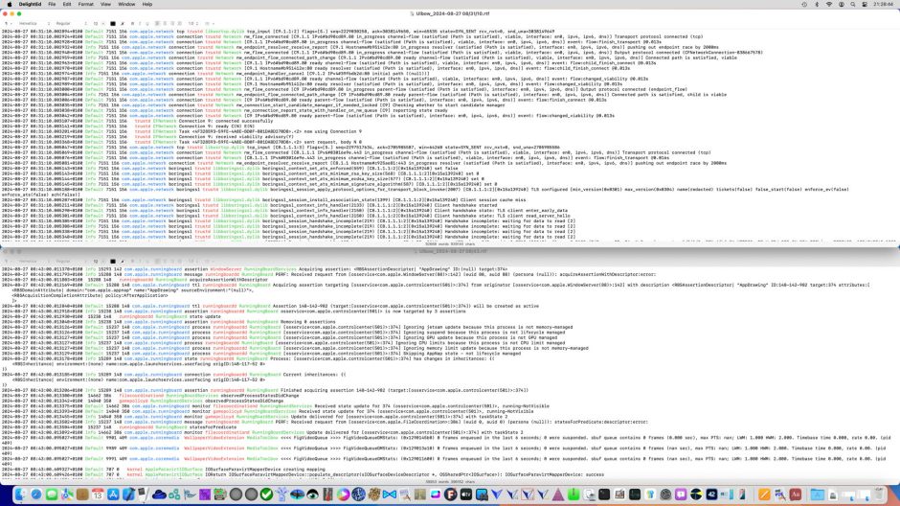Open the line spacing 1.0 dropdown
The height and width of the screenshot is (506, 900).
click(x=193, y=24)
